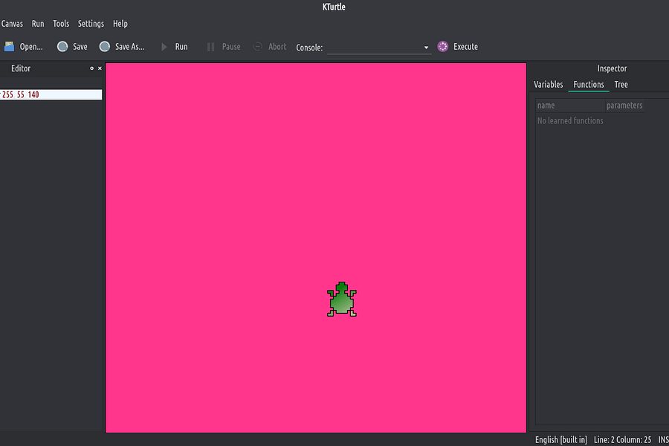The width and height of the screenshot is (669, 446).
Task: Click the turtle sprite on the canvas
Action: pos(341,300)
